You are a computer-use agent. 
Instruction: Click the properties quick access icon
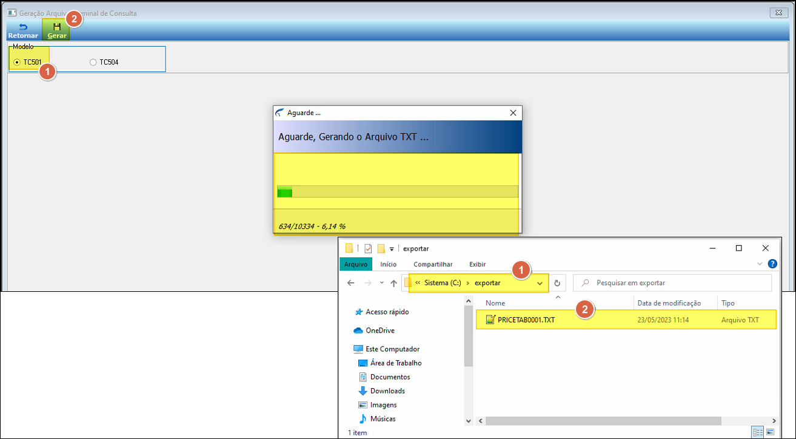[x=368, y=248]
